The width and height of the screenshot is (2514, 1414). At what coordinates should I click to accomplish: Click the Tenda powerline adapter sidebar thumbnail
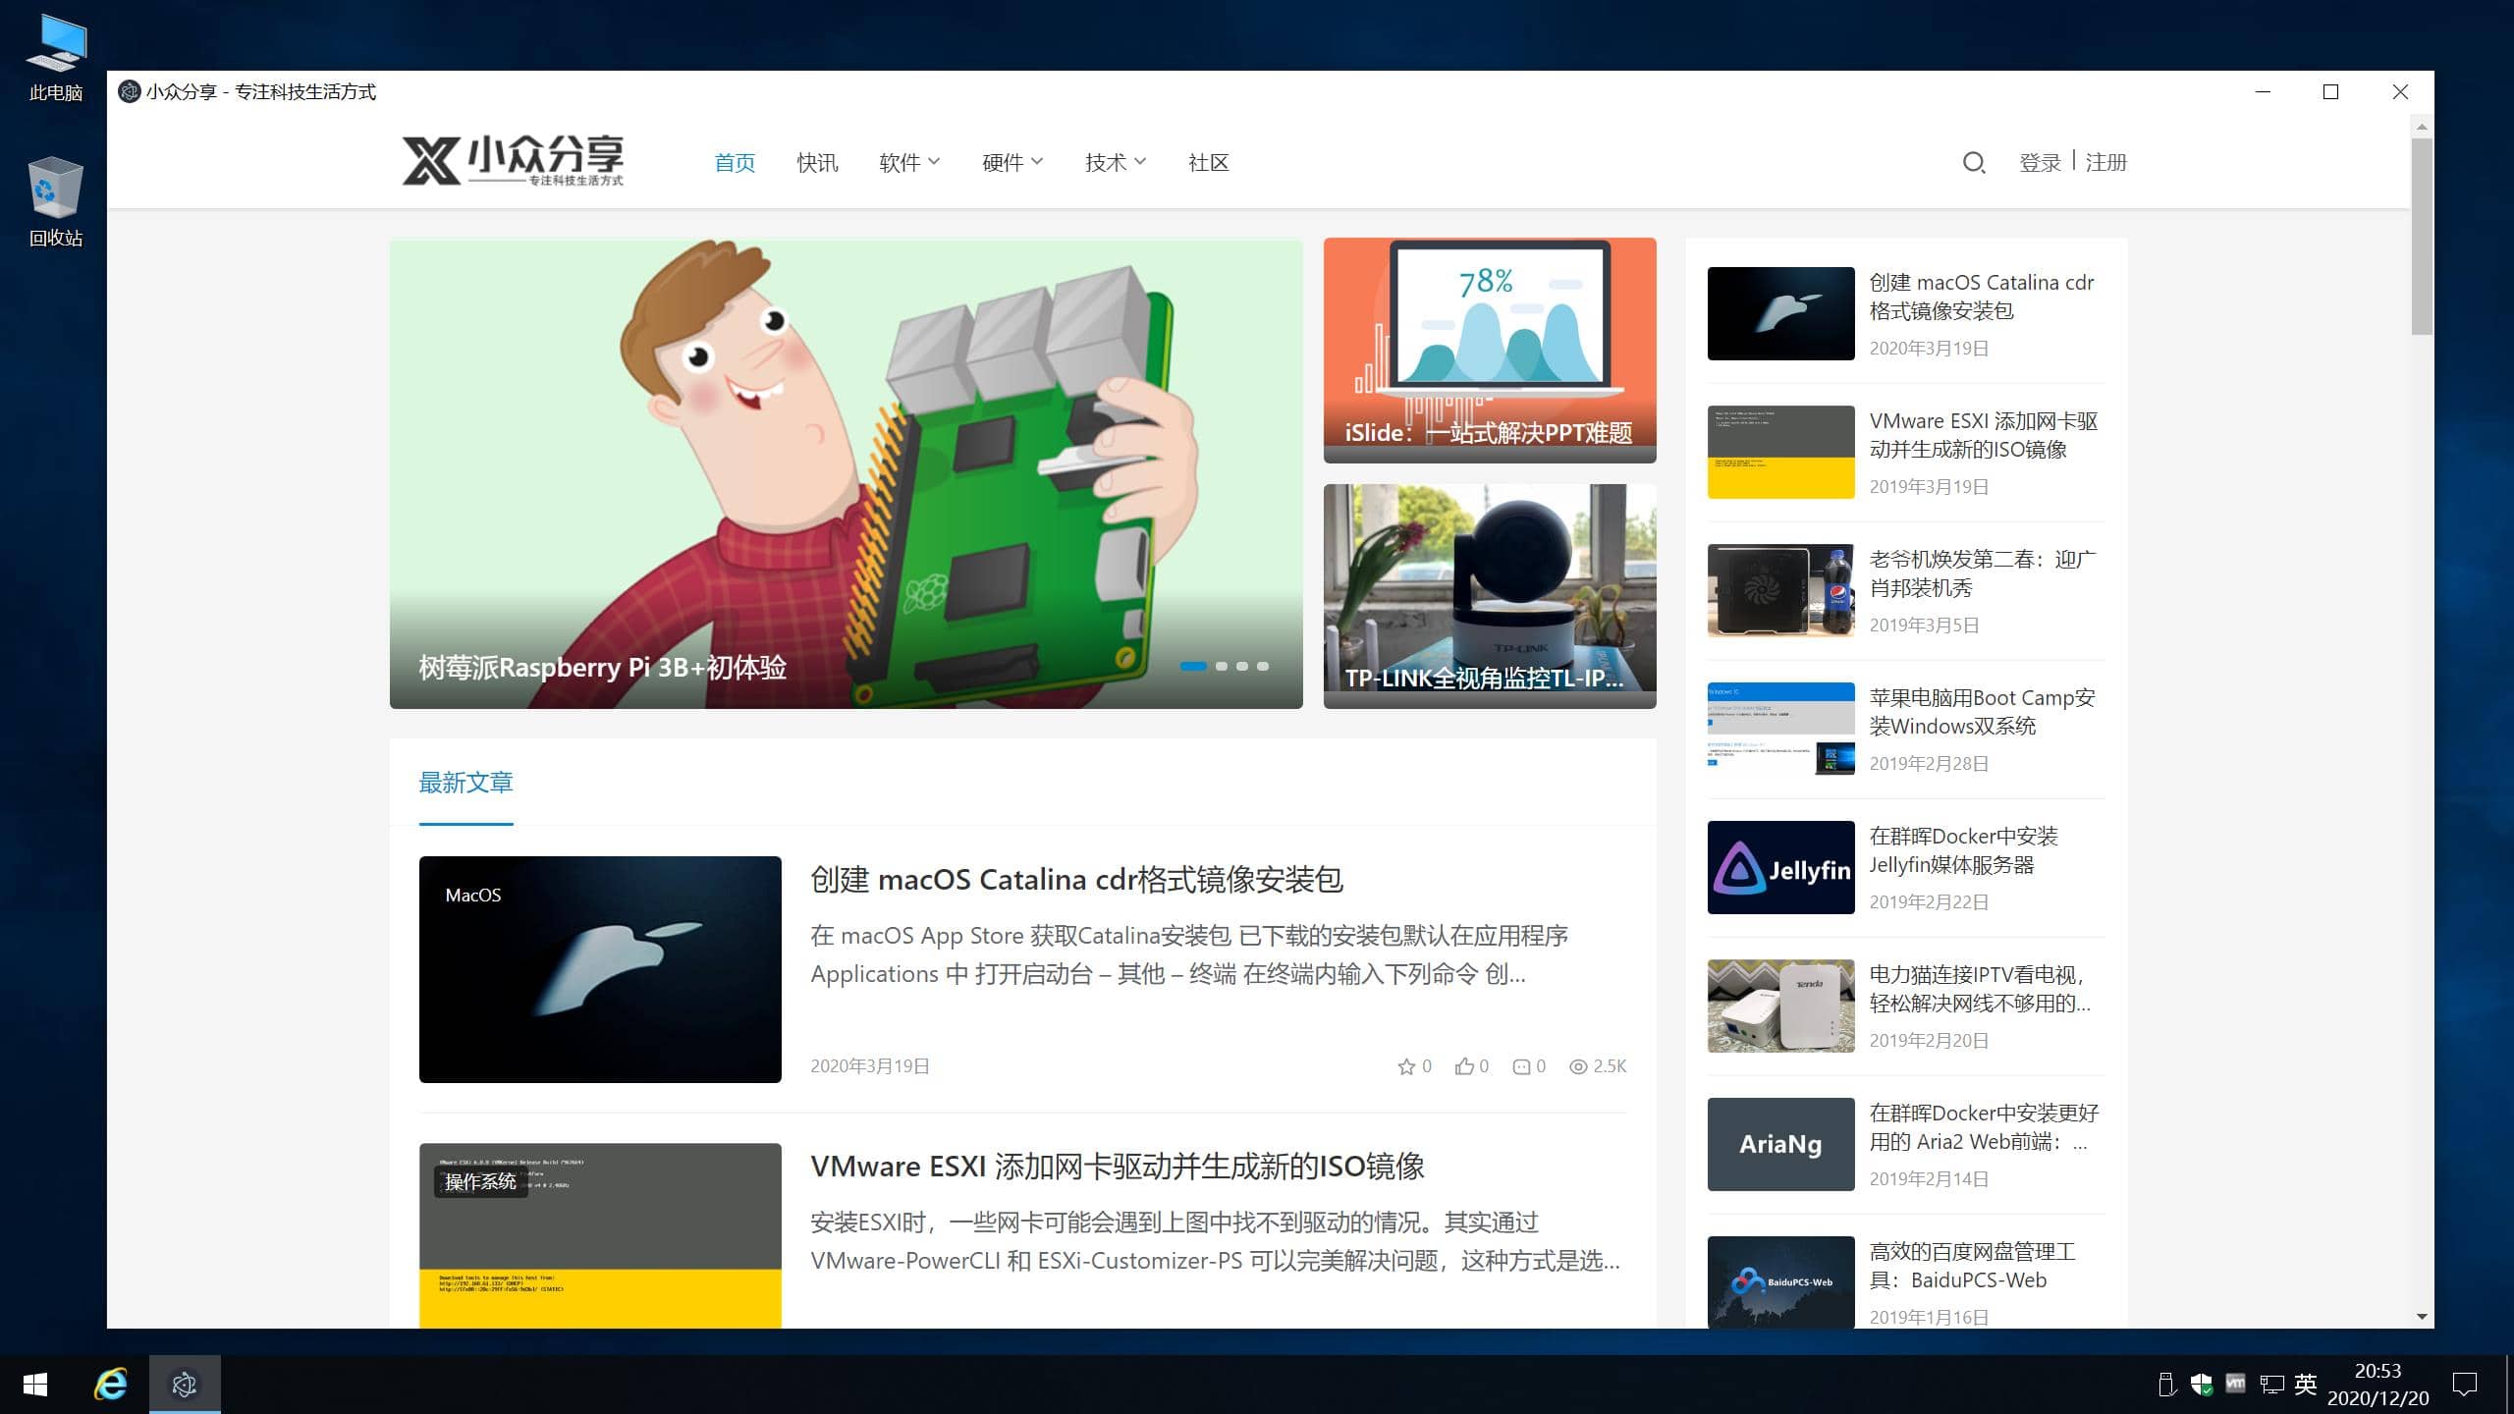[1780, 1006]
